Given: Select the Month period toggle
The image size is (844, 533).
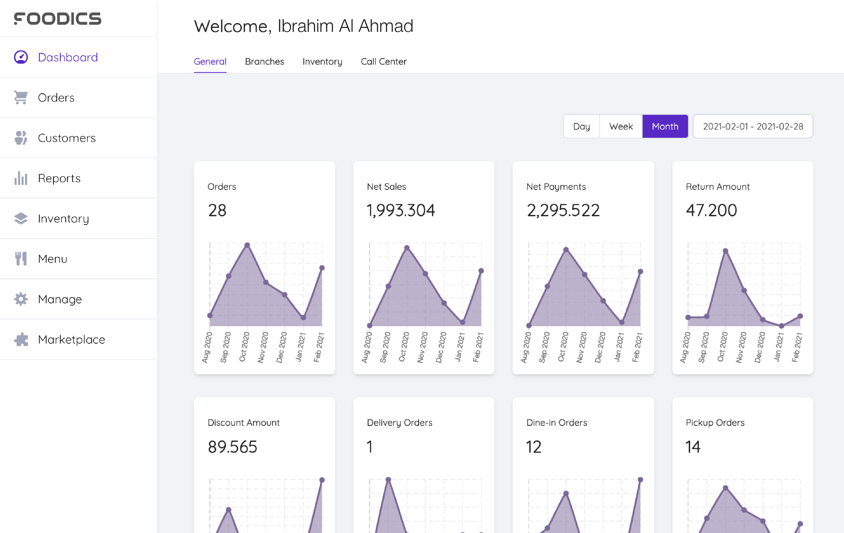Looking at the screenshot, I should [x=665, y=126].
